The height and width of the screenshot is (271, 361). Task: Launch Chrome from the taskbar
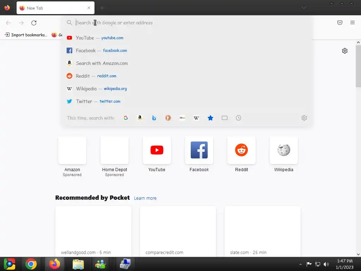(31, 264)
